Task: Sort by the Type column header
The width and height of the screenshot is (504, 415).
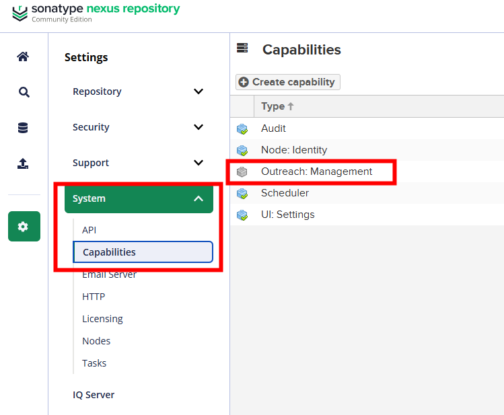Action: point(277,106)
